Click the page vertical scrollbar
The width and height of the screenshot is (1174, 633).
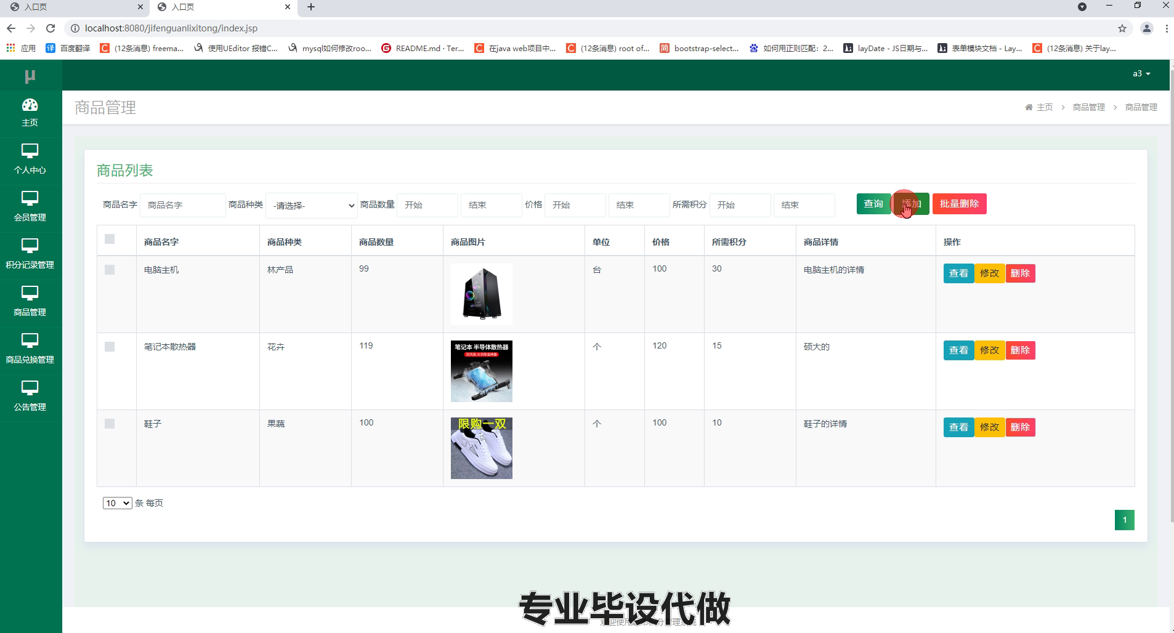1172,296
